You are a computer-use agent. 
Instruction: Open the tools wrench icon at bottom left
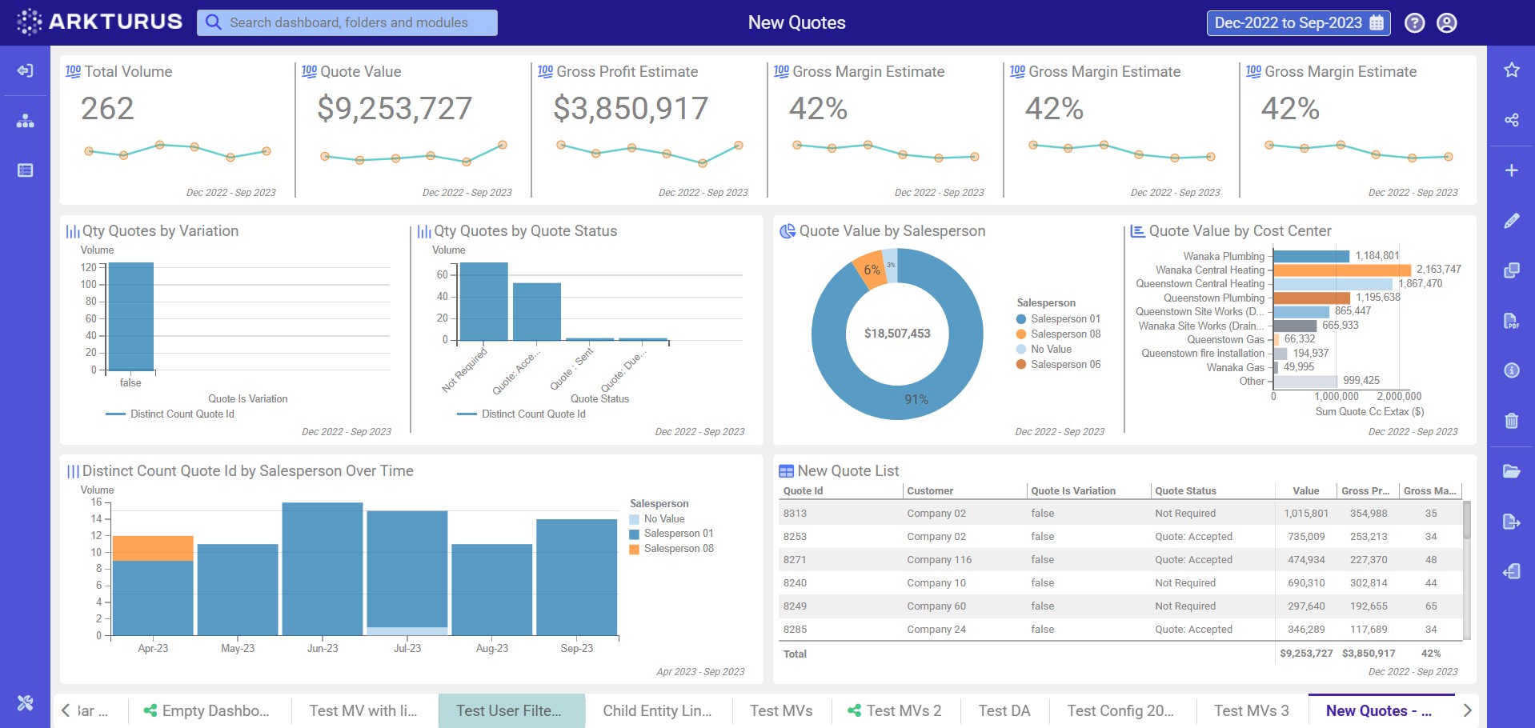coord(26,703)
